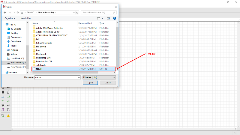Close the Open dialog
The height and width of the screenshot is (135, 240).
point(116,7)
